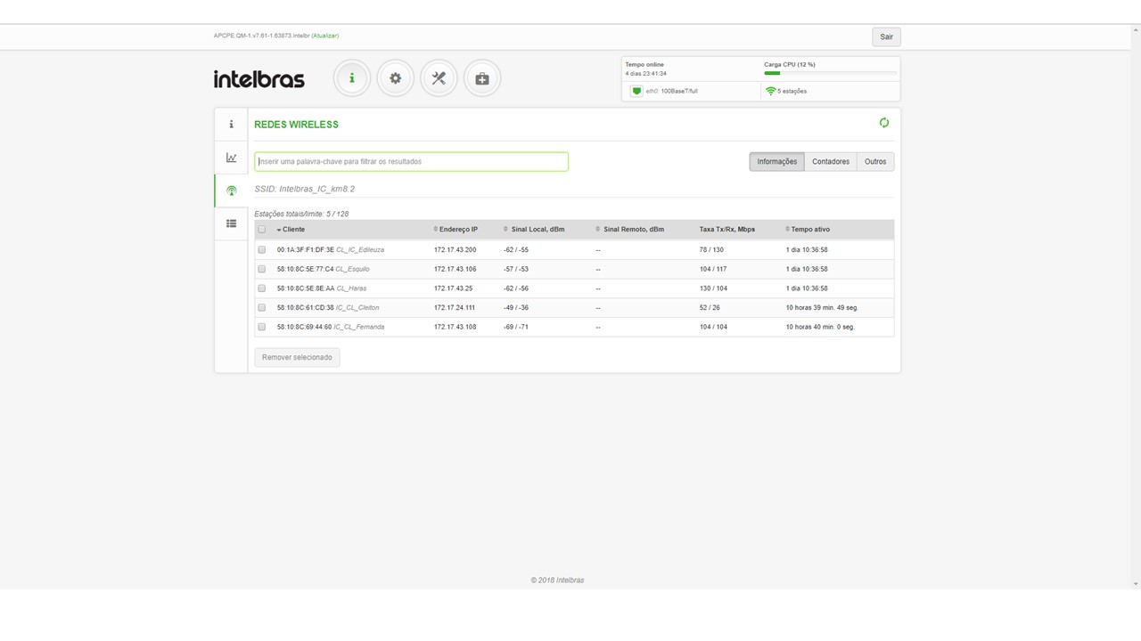Image resolution: width=1141 pixels, height=641 pixels.
Task: Click MAC address 58:10:8C:5E:77:C4
Action: click(305, 269)
